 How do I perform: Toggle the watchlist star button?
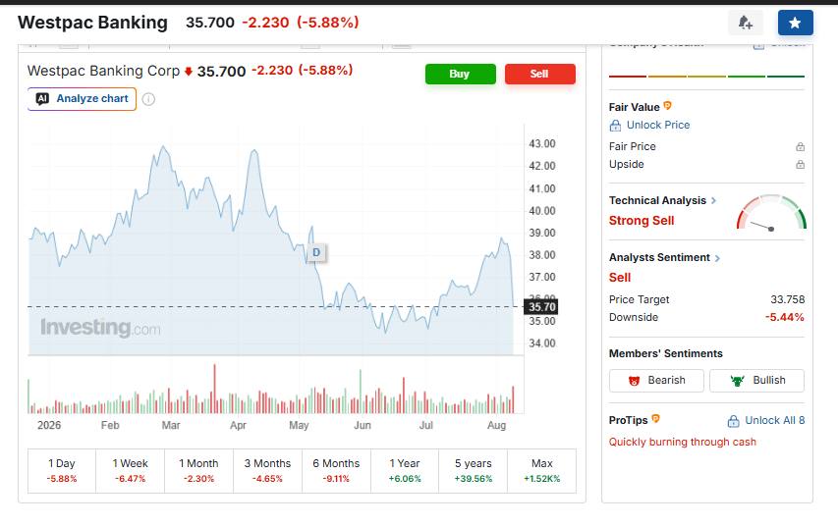(x=795, y=23)
